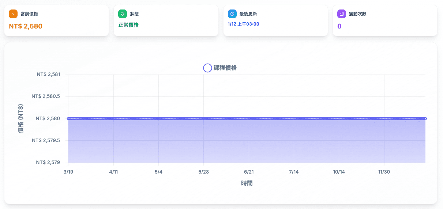This screenshot has width=443, height=209.
Task: Click the 7/14 x-axis date label
Action: pos(294,172)
